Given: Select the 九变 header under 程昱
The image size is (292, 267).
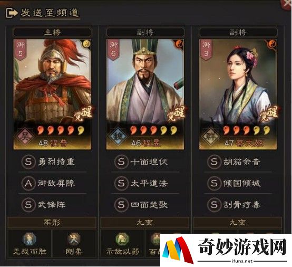Looking at the screenshot, I should tap(145, 223).
